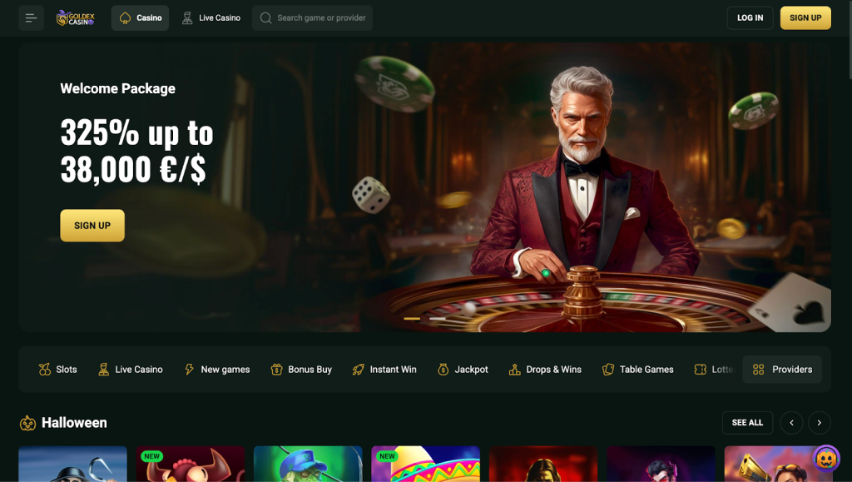Open Instant Win rocket category

(384, 370)
